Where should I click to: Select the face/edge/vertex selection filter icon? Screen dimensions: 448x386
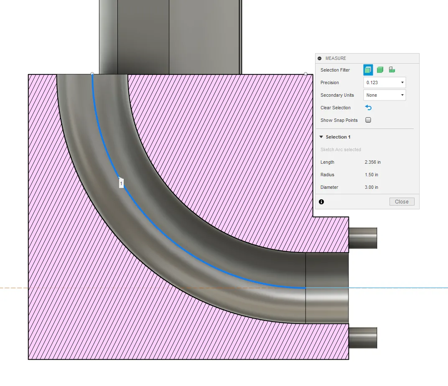(x=368, y=70)
